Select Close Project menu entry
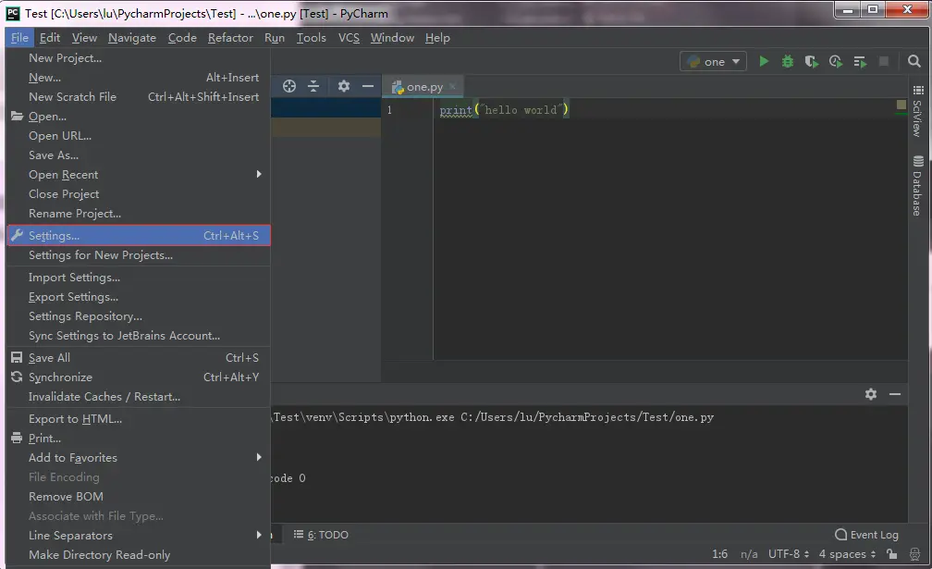 click(138, 193)
